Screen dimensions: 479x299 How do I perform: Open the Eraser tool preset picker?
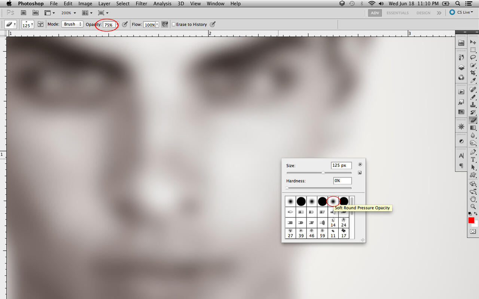pos(10,24)
